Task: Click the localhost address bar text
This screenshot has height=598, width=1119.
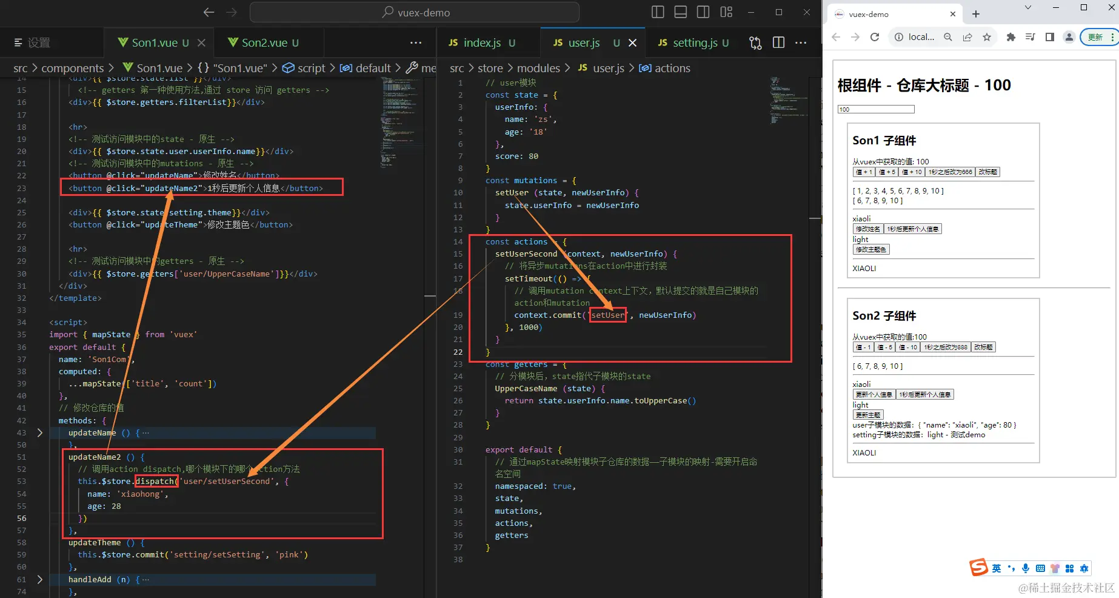Action: (921, 37)
